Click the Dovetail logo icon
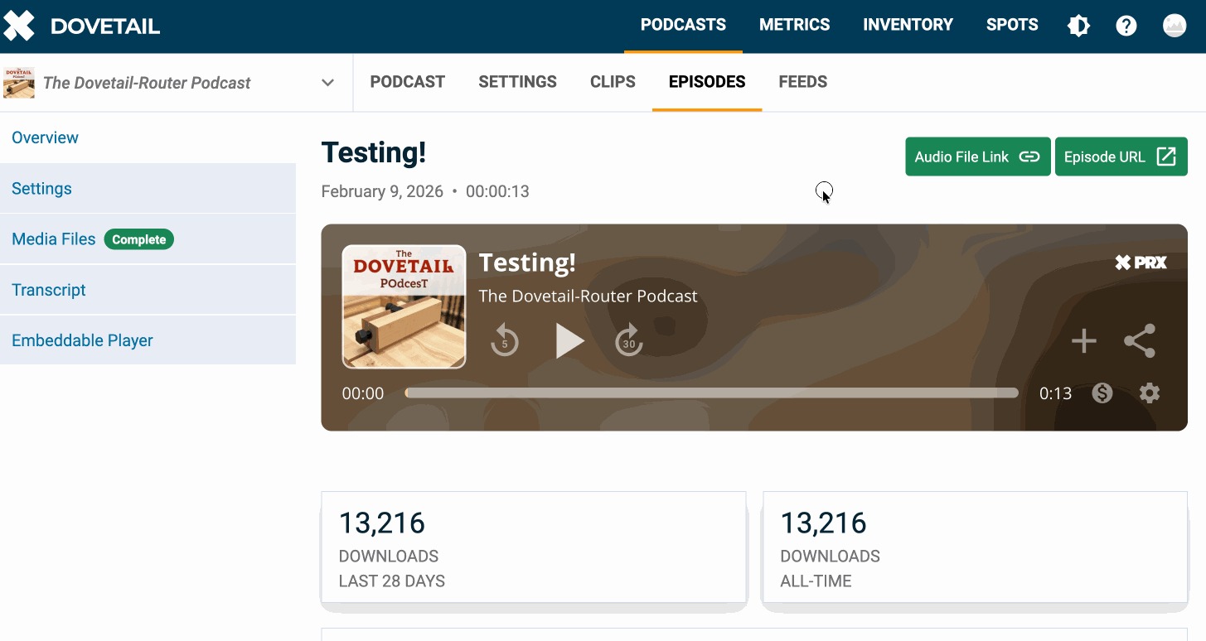This screenshot has height=641, width=1206. [x=18, y=26]
